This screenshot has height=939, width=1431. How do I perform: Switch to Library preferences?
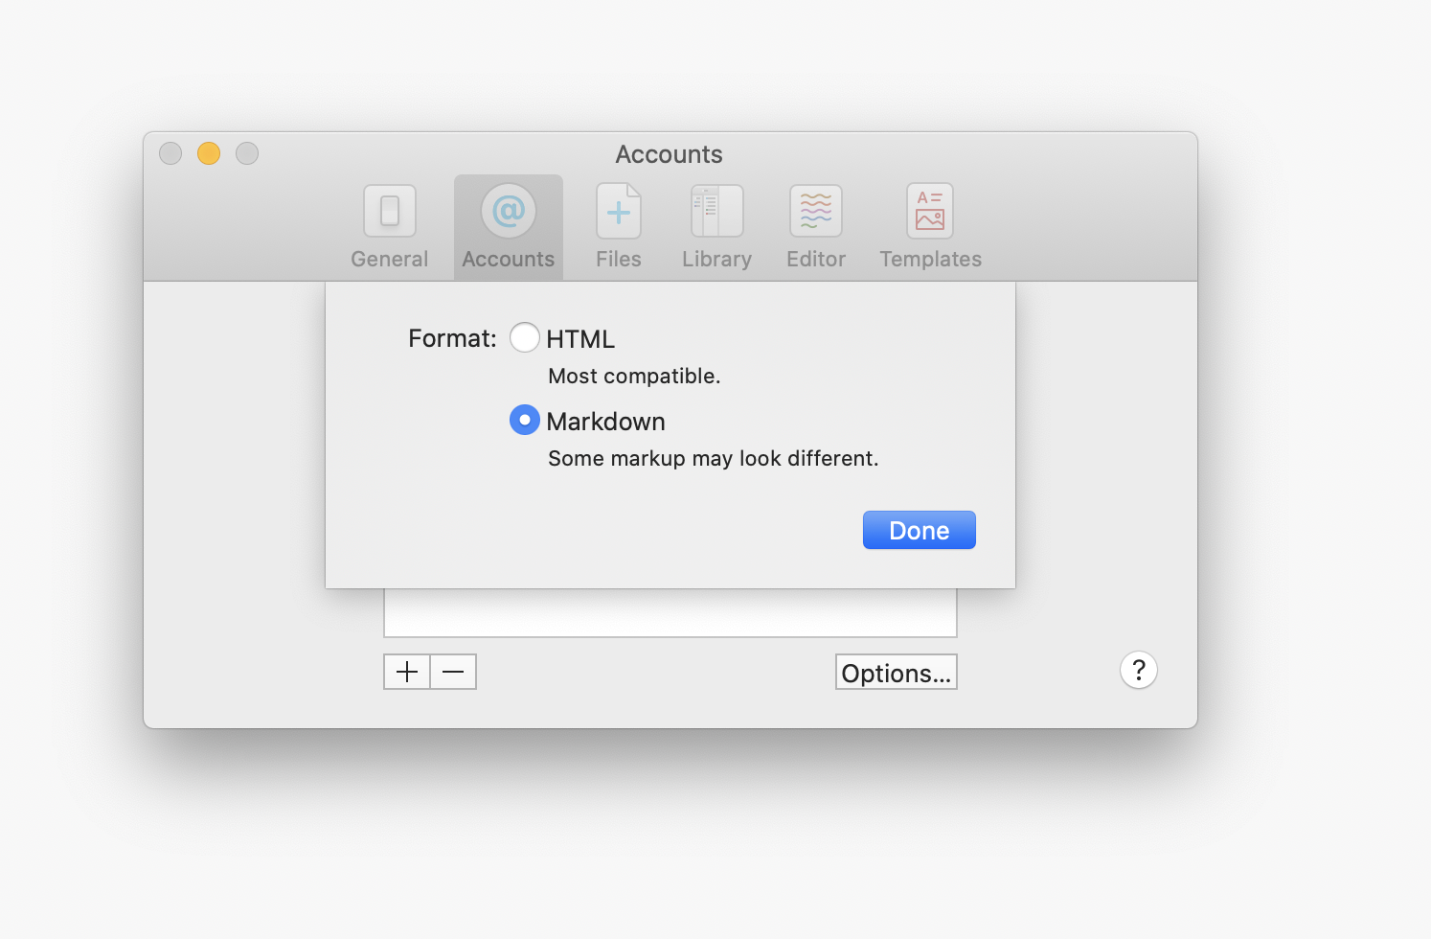(716, 227)
